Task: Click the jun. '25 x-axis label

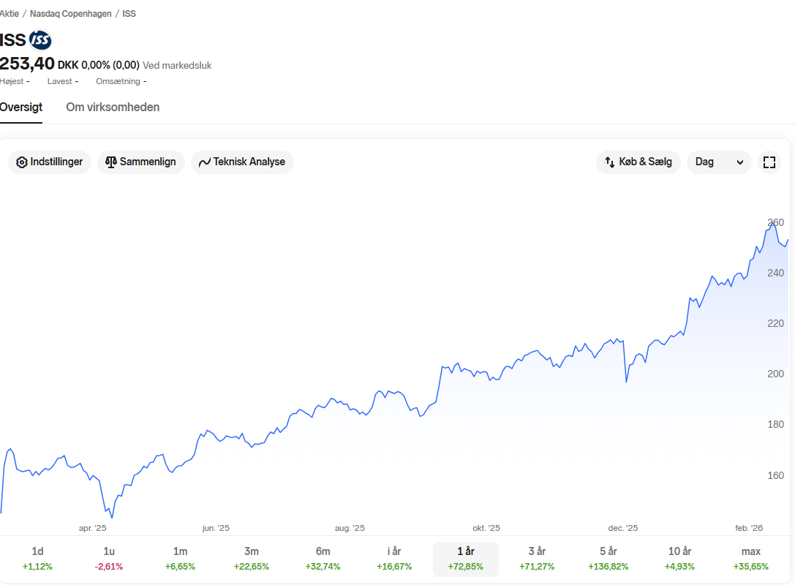Action: [216, 528]
